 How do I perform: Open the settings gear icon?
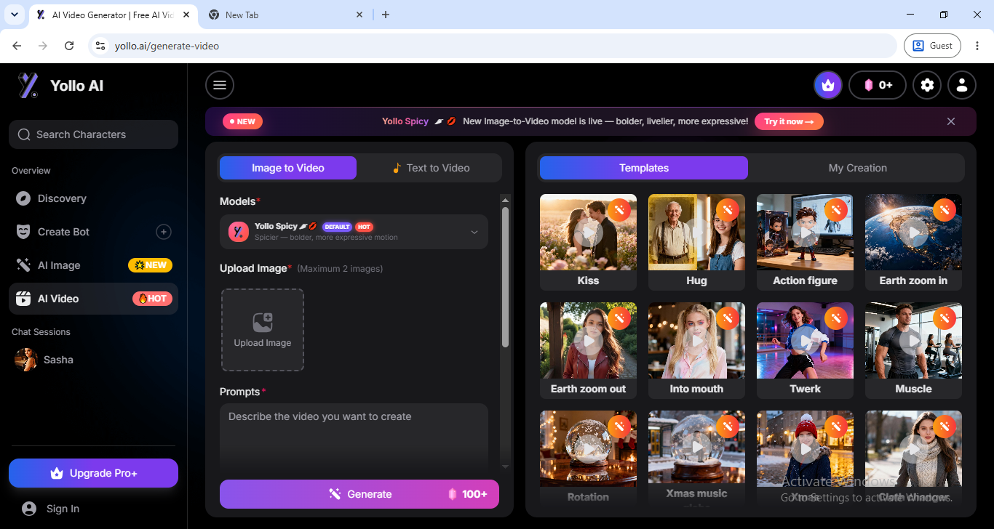click(927, 85)
